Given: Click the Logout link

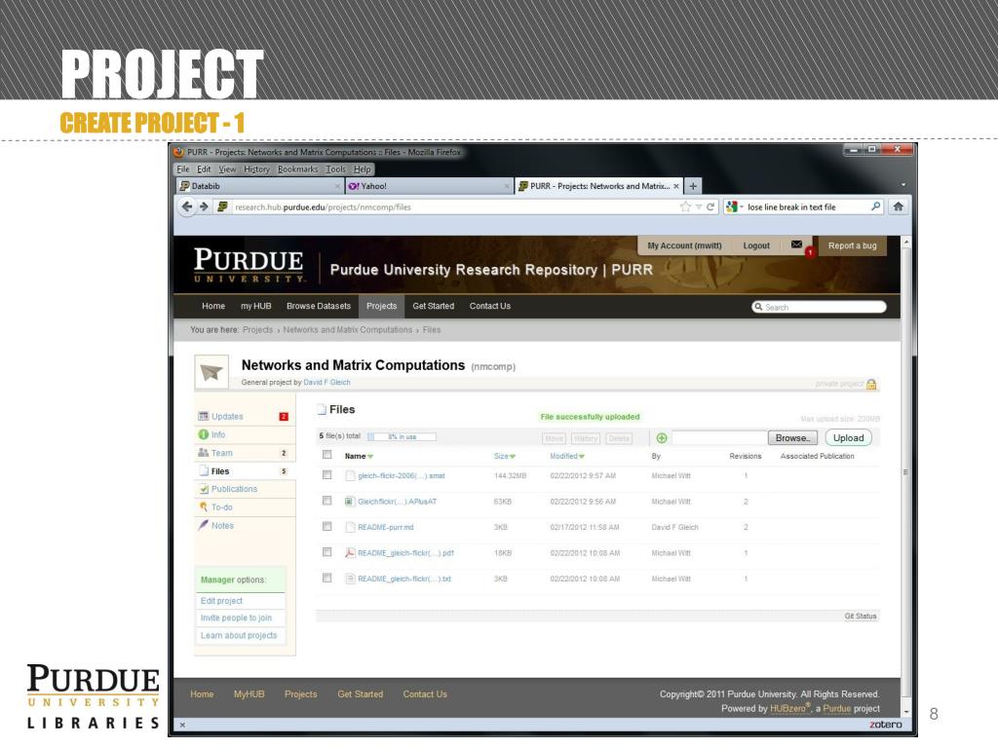Looking at the screenshot, I should tap(756, 245).
